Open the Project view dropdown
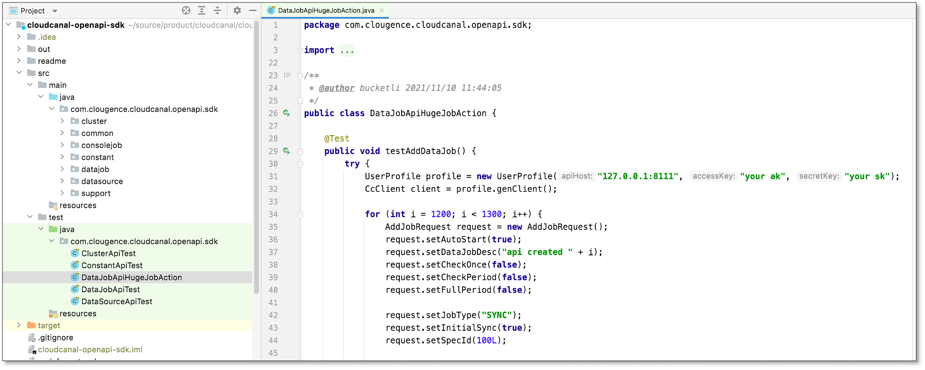The image size is (925, 370). pos(55,11)
